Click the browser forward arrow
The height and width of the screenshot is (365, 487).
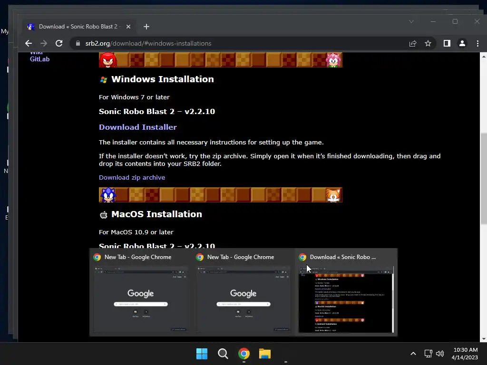pos(44,43)
